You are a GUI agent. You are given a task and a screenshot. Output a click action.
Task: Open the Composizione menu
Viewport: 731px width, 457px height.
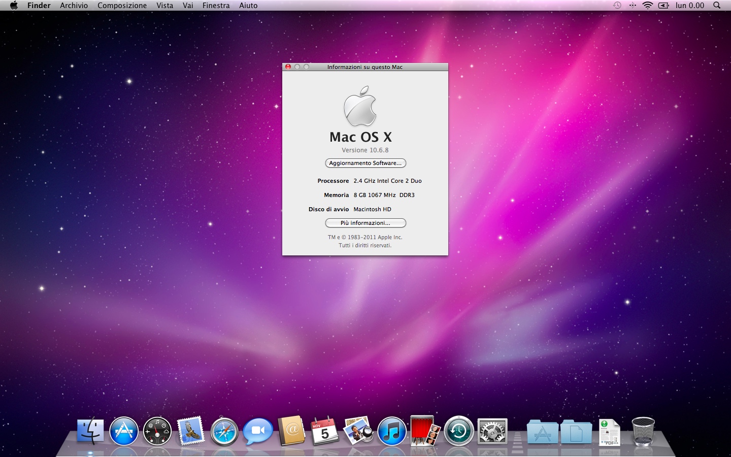click(x=122, y=5)
